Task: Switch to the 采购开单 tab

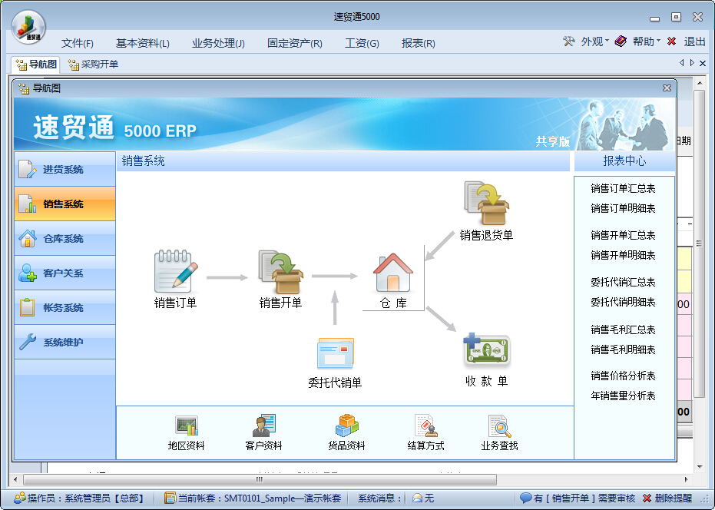Action: pos(93,65)
